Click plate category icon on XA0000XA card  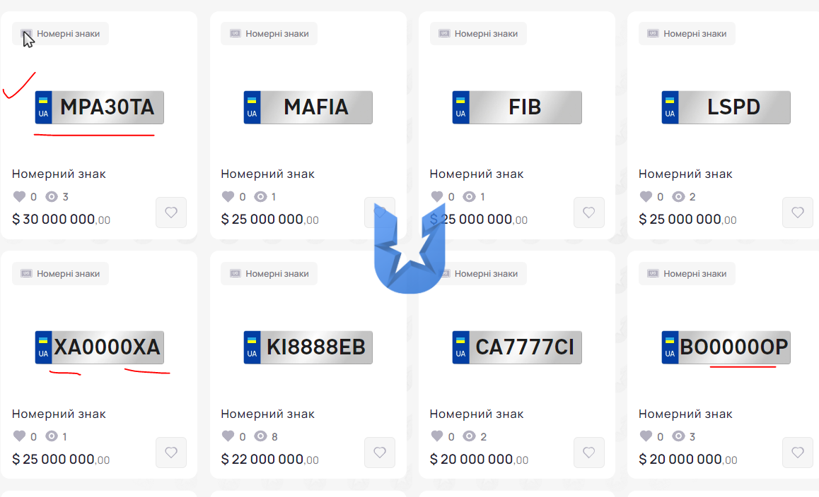26,273
